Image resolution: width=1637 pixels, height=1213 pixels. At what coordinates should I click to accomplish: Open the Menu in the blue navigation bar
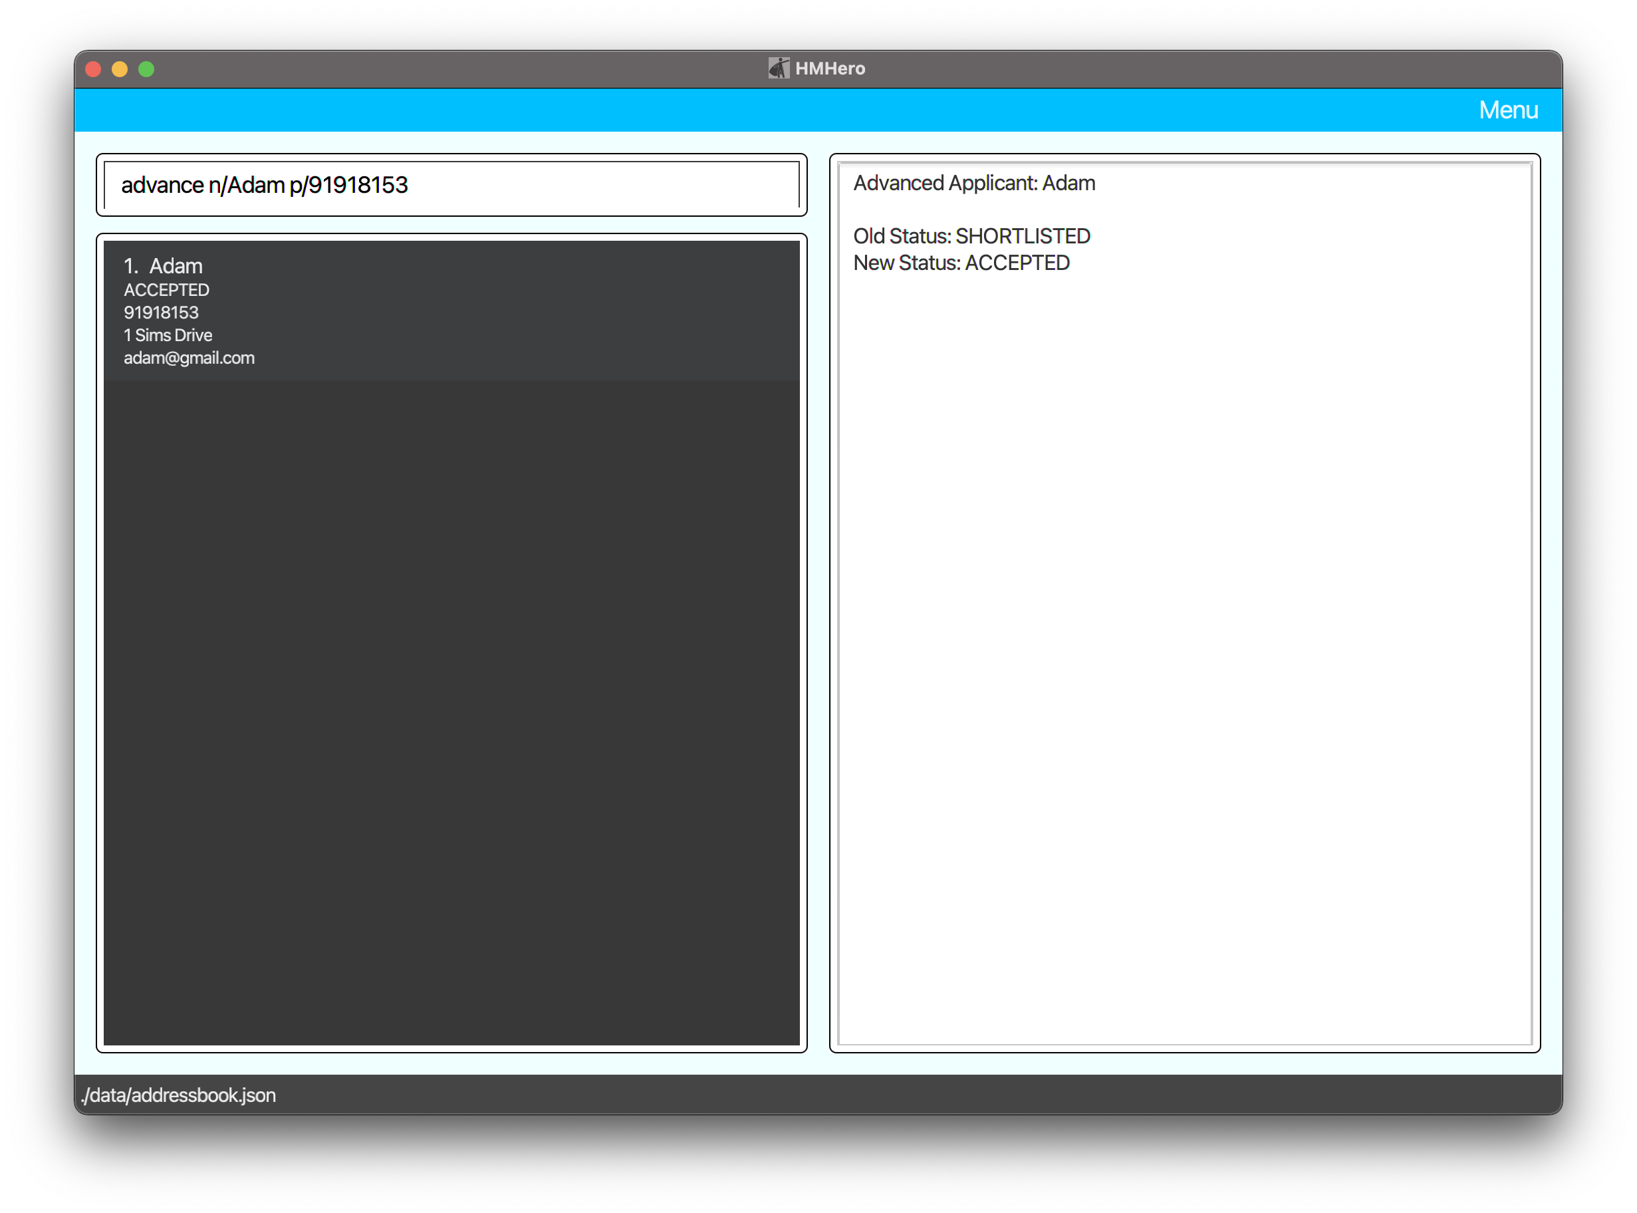tap(1509, 110)
